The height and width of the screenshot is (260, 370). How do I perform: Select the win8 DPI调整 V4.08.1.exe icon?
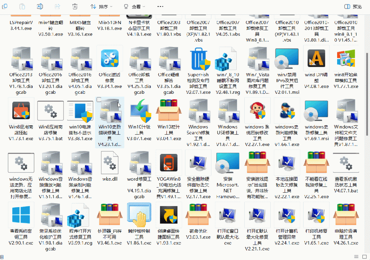click(316, 58)
